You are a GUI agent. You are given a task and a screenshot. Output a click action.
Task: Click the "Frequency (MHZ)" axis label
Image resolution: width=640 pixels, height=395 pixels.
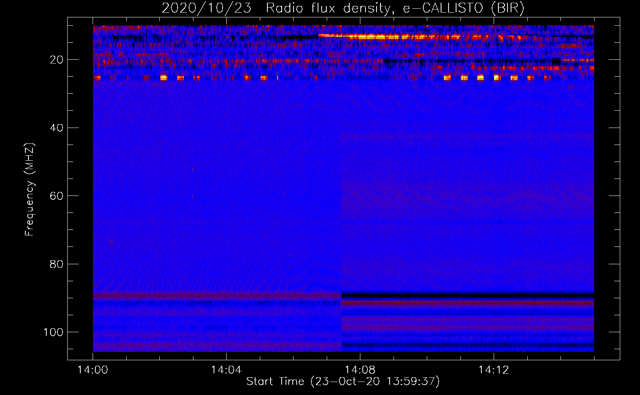pos(30,190)
